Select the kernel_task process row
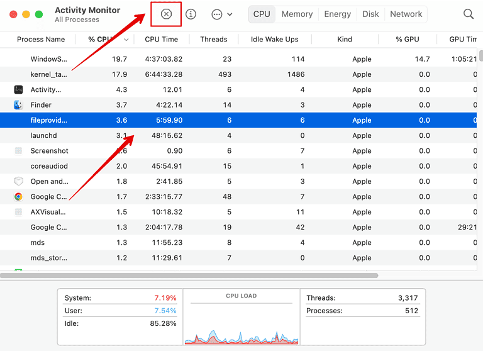Image resolution: width=483 pixels, height=351 pixels. pos(189,74)
